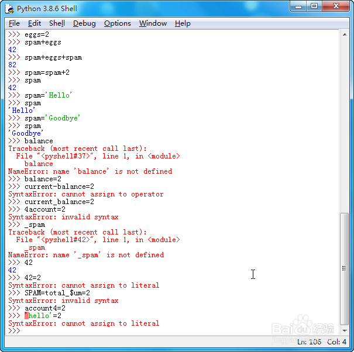Screen dimensions: 354x352
Task: Click the output value 82
Action: (x=12, y=65)
